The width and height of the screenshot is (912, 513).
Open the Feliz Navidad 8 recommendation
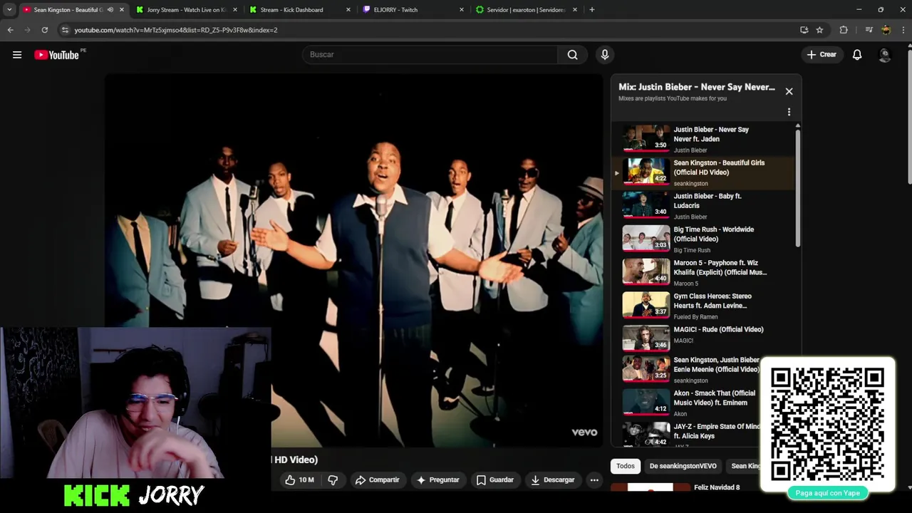[717, 487]
